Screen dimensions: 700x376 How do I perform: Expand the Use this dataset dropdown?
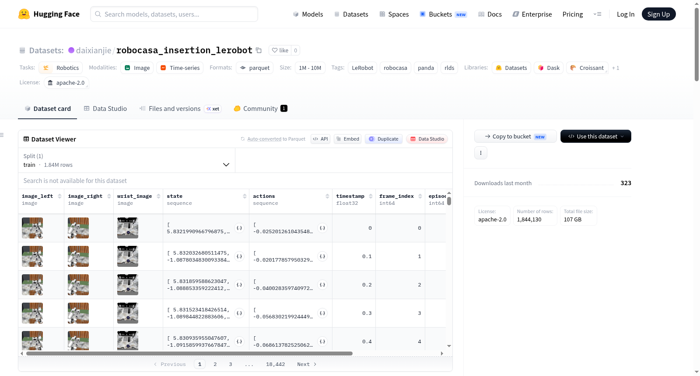pos(596,136)
